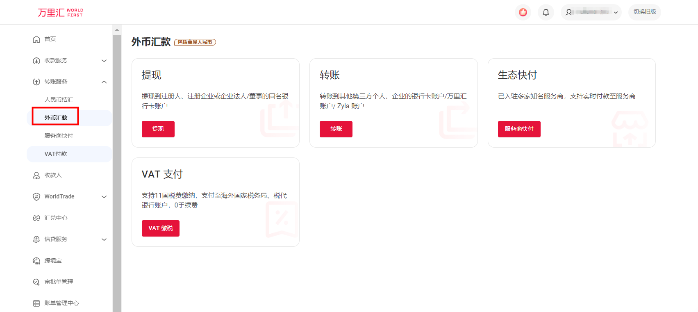Screen dimensions: 698x312
Task: Click the red 提现 button
Action: coord(158,129)
